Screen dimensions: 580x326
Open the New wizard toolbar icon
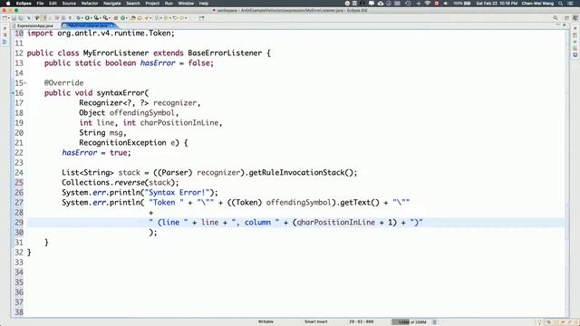tap(5, 18)
